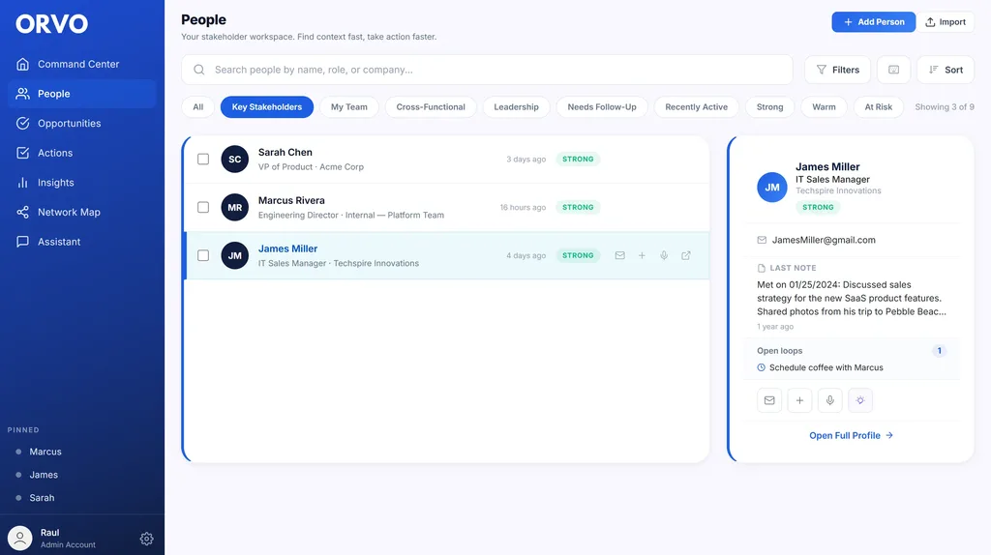This screenshot has height=555, width=991.
Task: Open Network Map in the sidebar
Action: [82, 212]
